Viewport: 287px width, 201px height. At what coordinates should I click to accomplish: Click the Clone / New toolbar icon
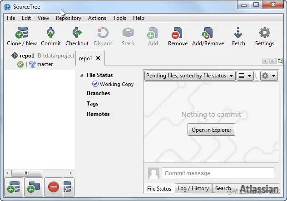tap(22, 33)
